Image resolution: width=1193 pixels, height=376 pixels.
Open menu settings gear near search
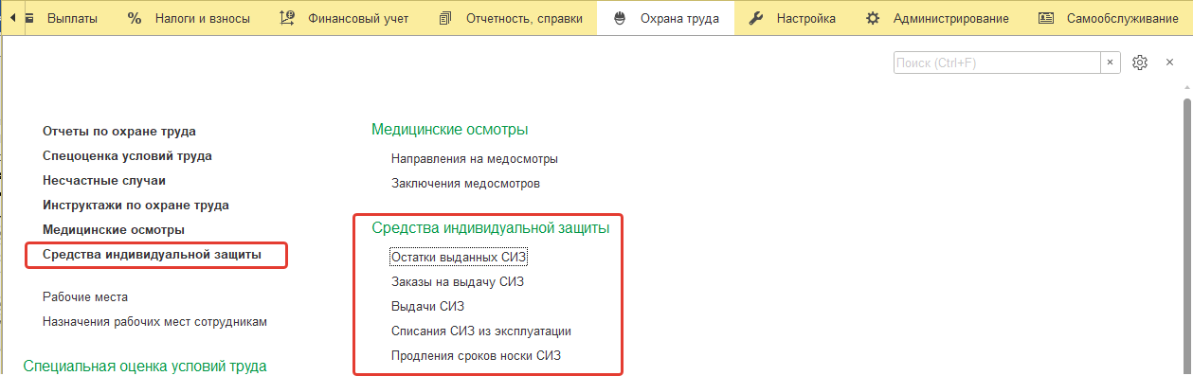click(x=1140, y=63)
